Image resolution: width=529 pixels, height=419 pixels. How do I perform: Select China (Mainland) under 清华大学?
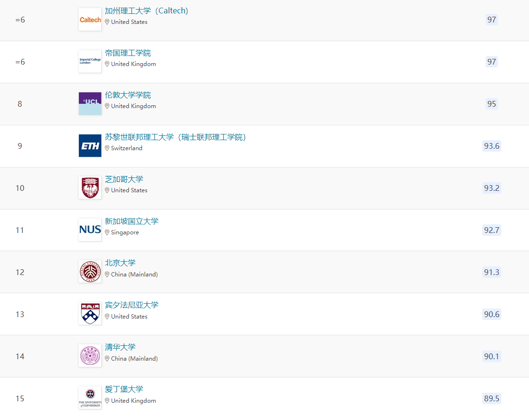tap(134, 359)
